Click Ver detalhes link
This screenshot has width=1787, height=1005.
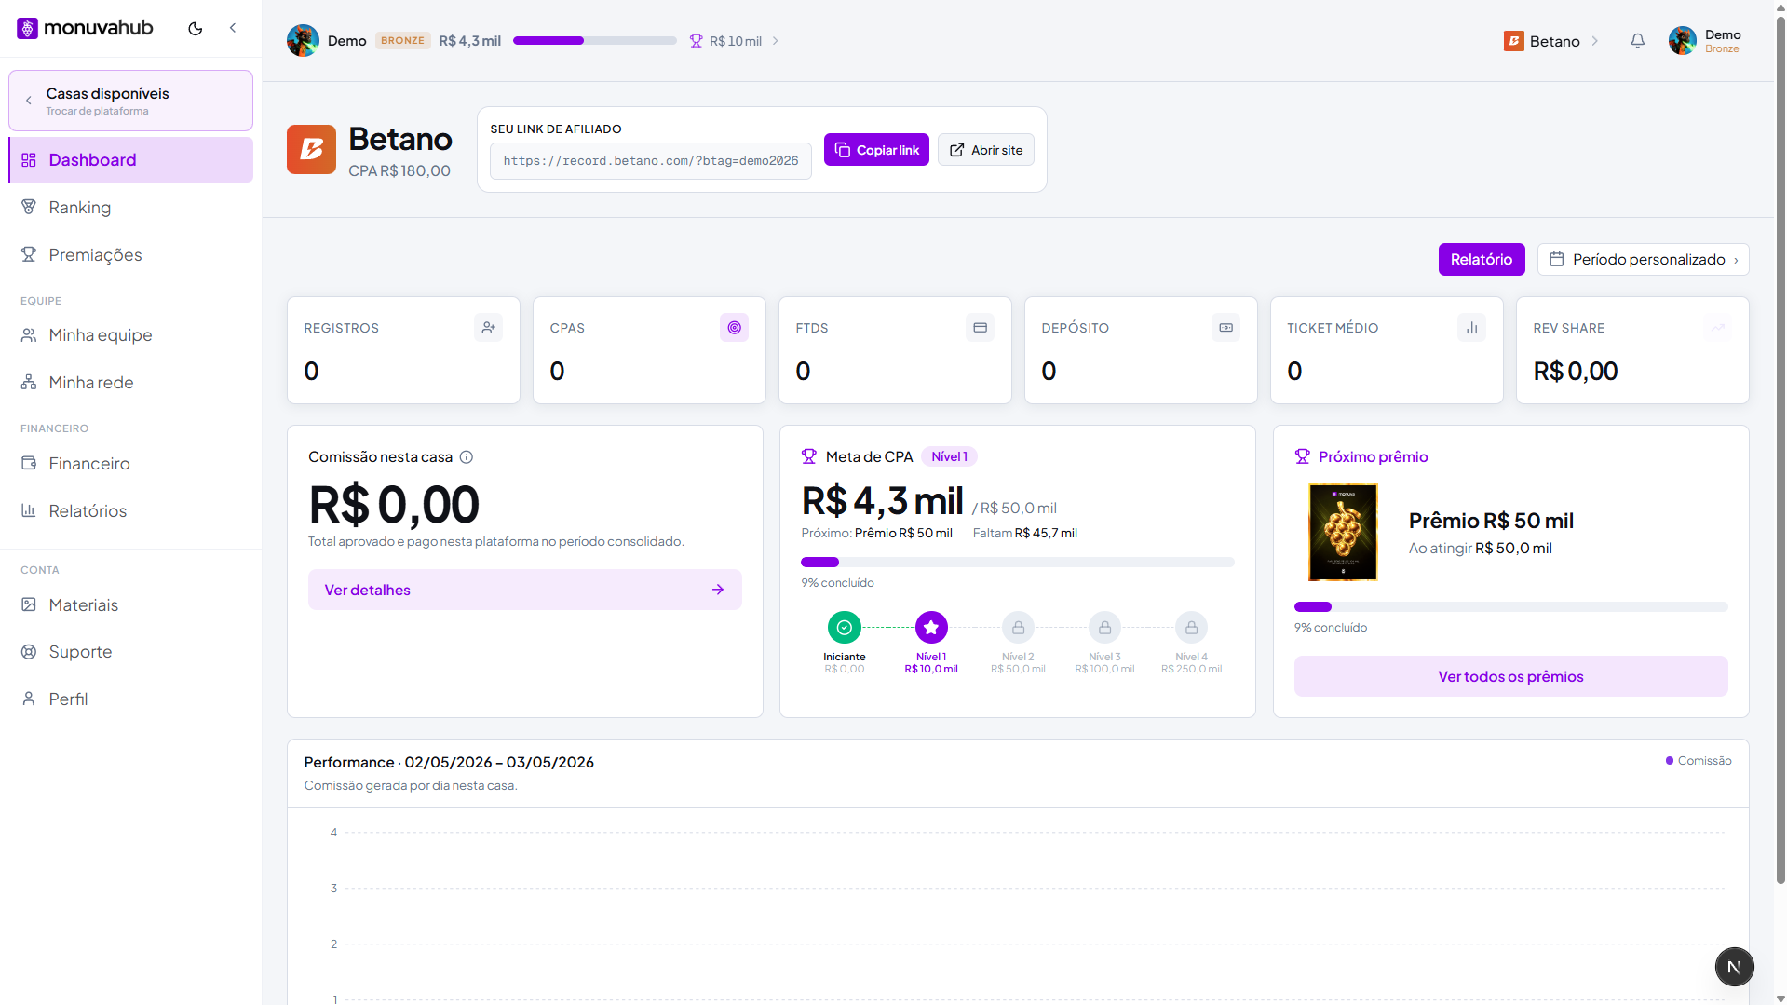point(525,590)
